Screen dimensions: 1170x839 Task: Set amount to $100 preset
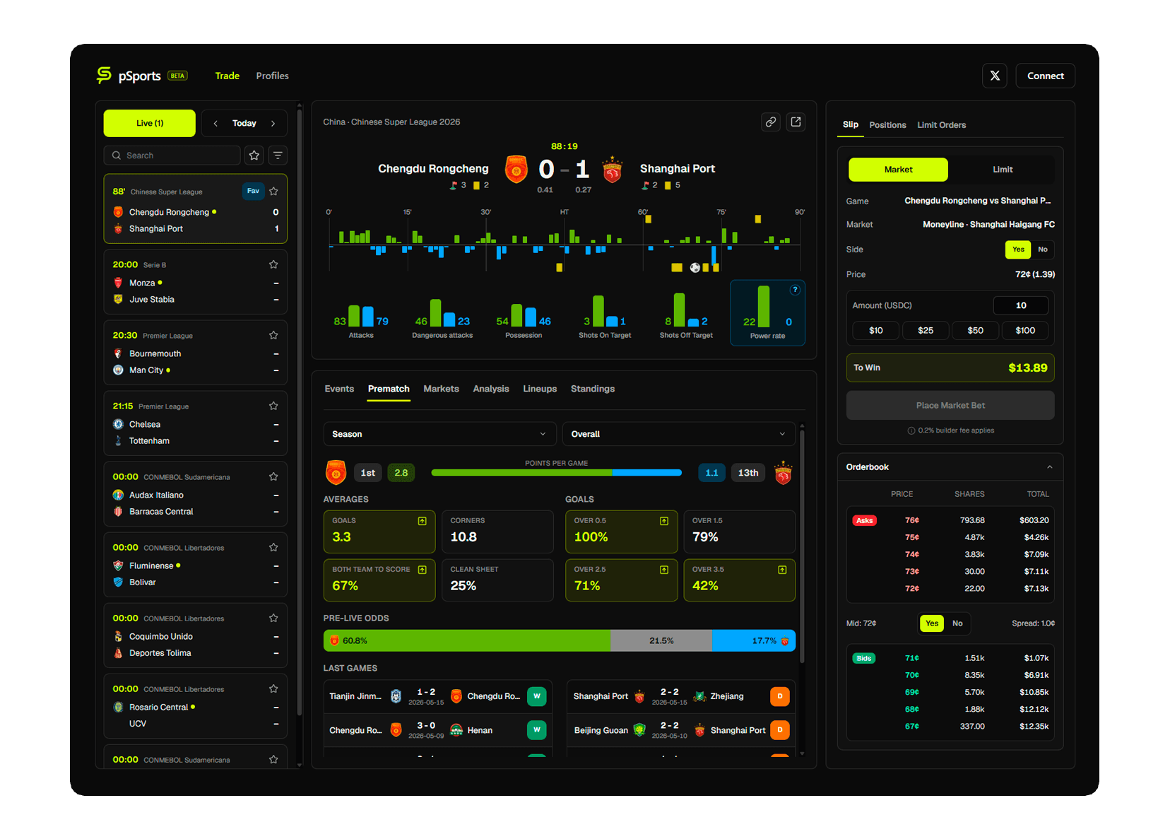click(x=1025, y=330)
